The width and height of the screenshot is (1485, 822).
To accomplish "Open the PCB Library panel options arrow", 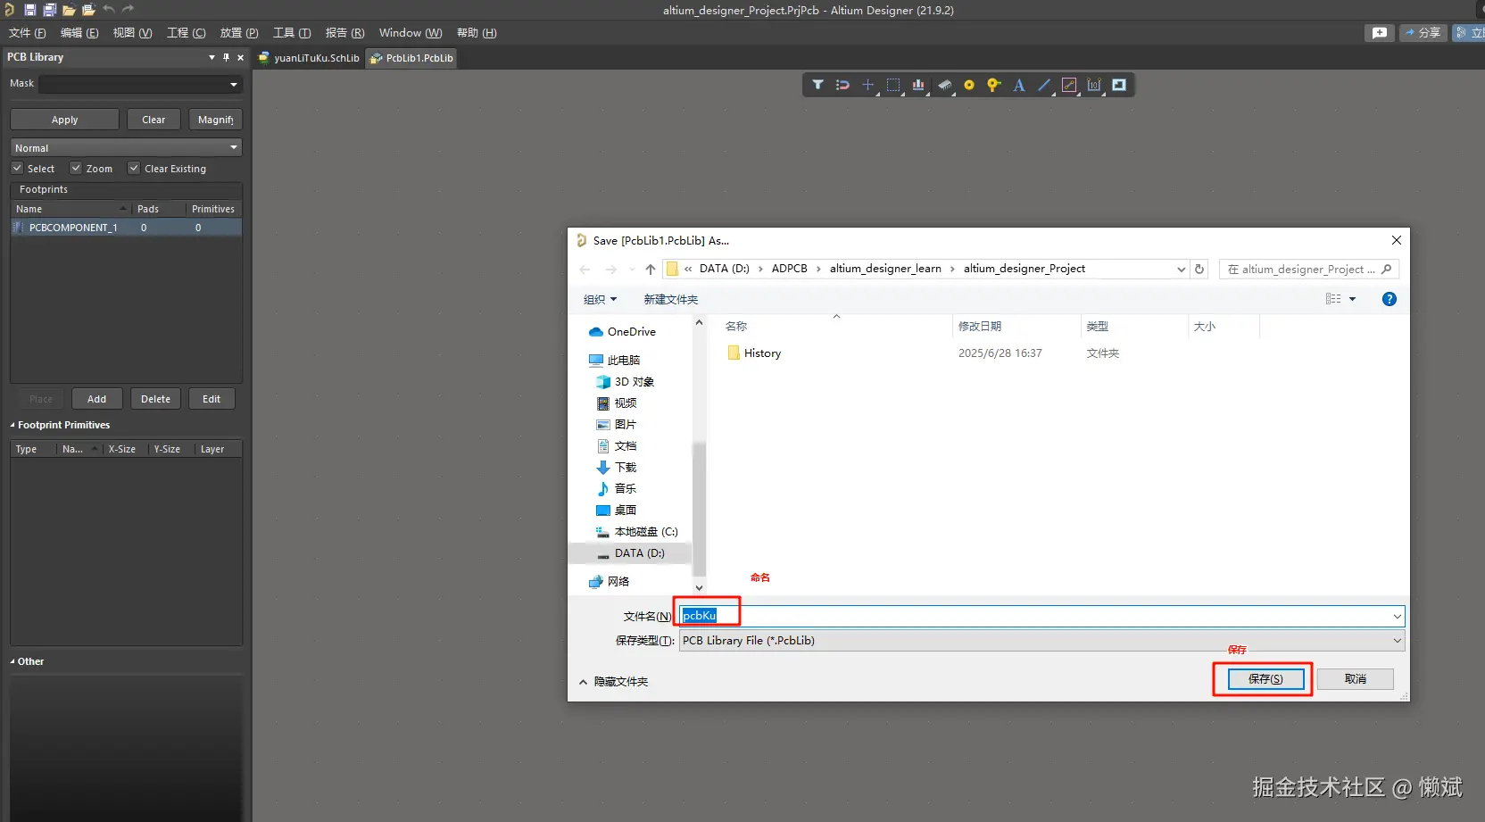I will (x=212, y=57).
